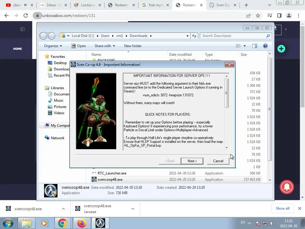Viewport: 305px width, 229px height.
Task: Open the Organize menu in Explorer
Action: pyautogui.click(x=53, y=46)
